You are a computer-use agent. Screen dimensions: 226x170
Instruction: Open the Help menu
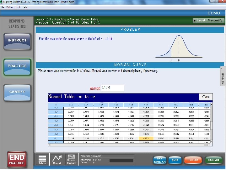pos(25,7)
